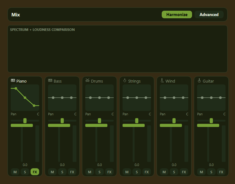Image resolution: width=235 pixels, height=184 pixels.
Task: Switch to Harmonize mode
Action: 177,14
